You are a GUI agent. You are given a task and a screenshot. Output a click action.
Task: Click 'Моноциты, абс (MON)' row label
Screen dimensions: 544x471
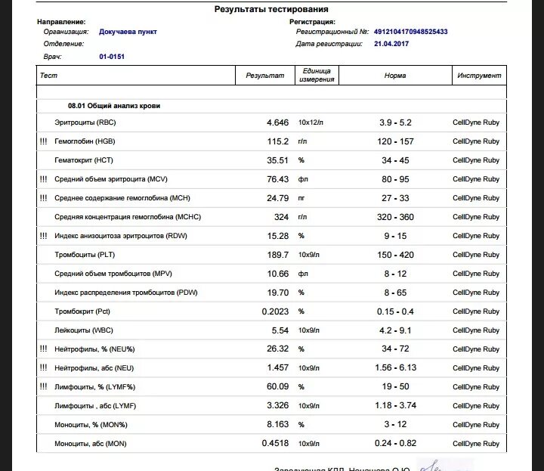(x=91, y=444)
